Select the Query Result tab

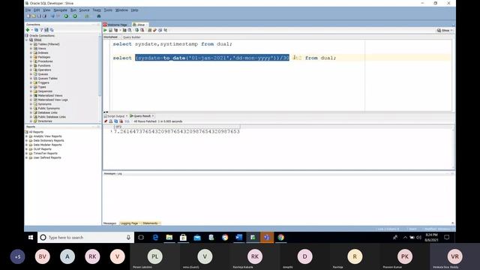point(141,116)
